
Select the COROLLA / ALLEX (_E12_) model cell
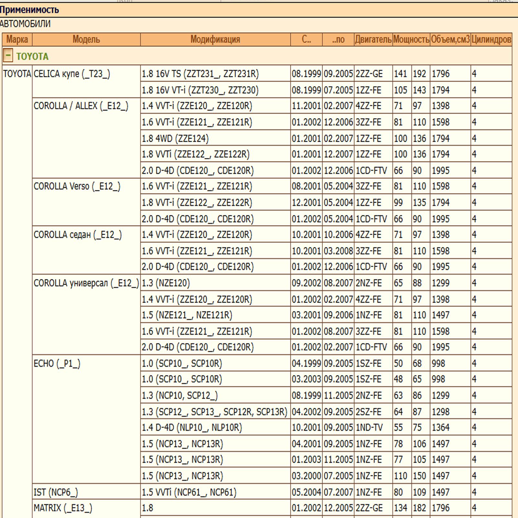(x=81, y=106)
